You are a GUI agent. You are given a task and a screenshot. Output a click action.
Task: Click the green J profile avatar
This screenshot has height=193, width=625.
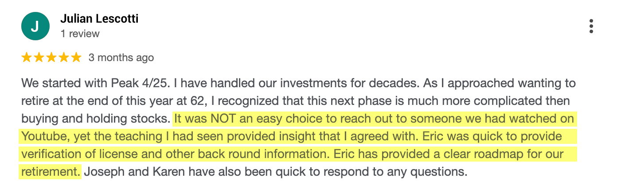point(35,26)
